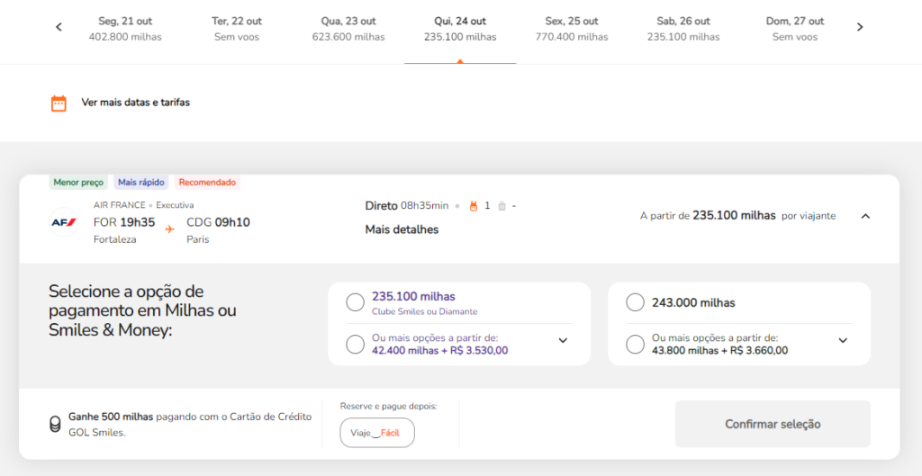Click the Fortaleza origin city text
922x476 pixels.
click(115, 239)
